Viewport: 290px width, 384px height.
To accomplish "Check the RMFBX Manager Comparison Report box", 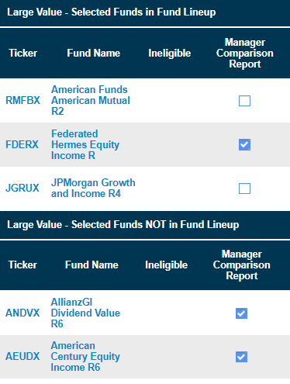I will point(244,101).
